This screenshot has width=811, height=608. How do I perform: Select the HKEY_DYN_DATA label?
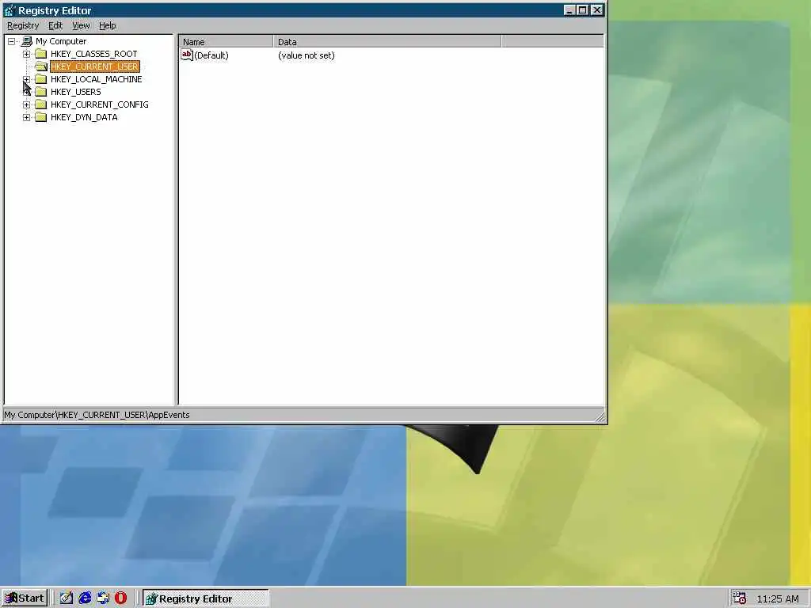(84, 117)
